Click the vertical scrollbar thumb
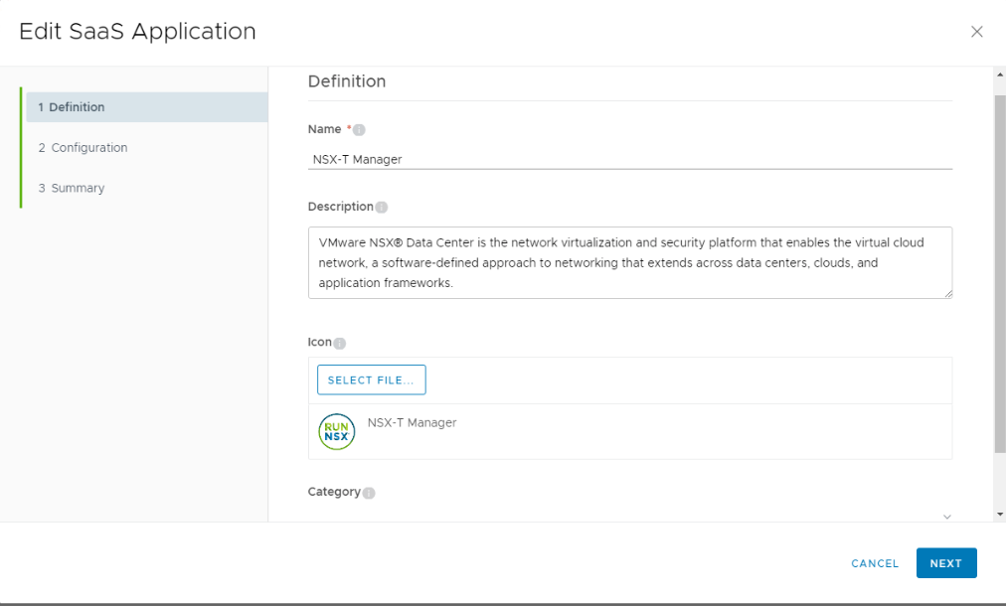Image resolution: width=1006 pixels, height=606 pixels. pos(1000,274)
